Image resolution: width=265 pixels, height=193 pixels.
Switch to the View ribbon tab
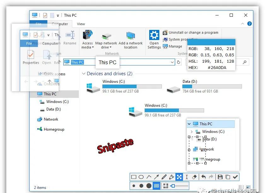[81, 24]
